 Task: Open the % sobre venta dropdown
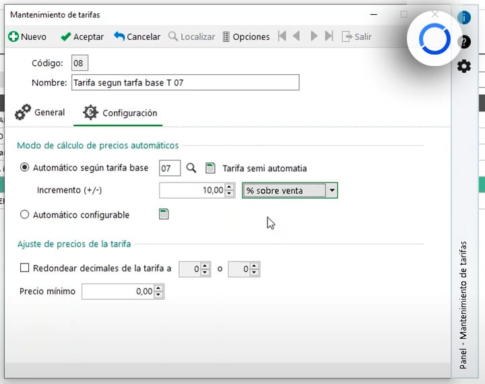332,190
